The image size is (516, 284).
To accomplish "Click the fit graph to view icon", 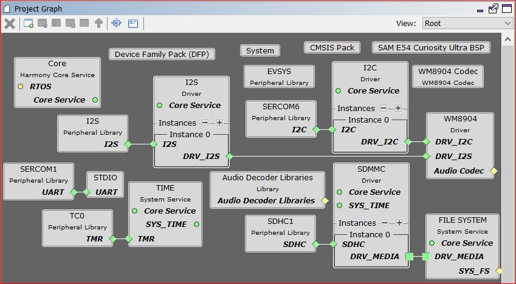I will tap(117, 23).
